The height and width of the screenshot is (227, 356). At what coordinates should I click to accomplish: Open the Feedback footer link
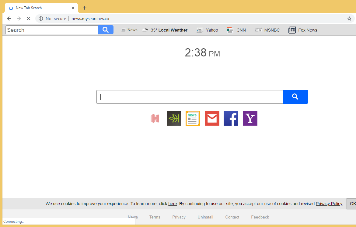[260, 217]
